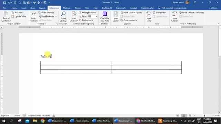Image resolution: width=221 pixels, height=124 pixels.
Task: Switch to Web Layout view
Action: click(190, 116)
